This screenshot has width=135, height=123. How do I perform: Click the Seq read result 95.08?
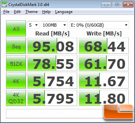52,46
